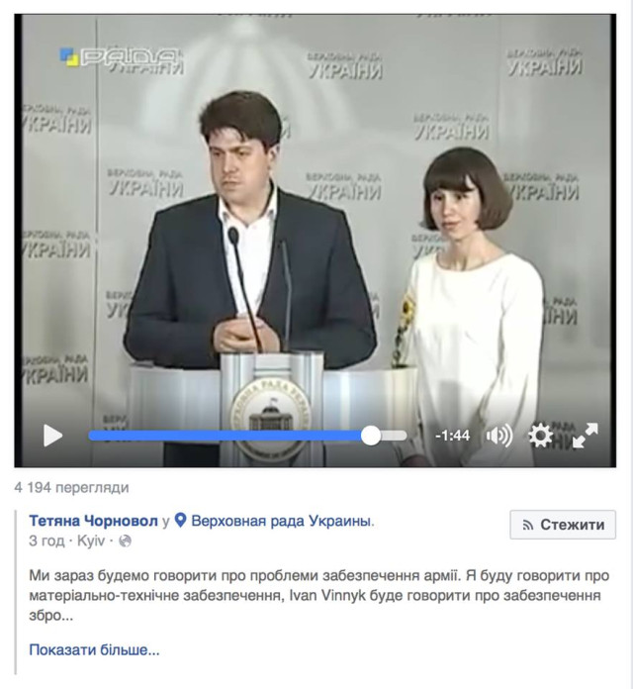Play the video
The height and width of the screenshot is (689, 633).
[52, 436]
